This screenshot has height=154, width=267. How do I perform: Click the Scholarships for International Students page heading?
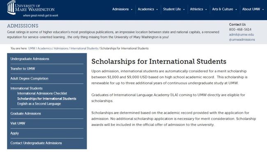[x=159, y=61]
